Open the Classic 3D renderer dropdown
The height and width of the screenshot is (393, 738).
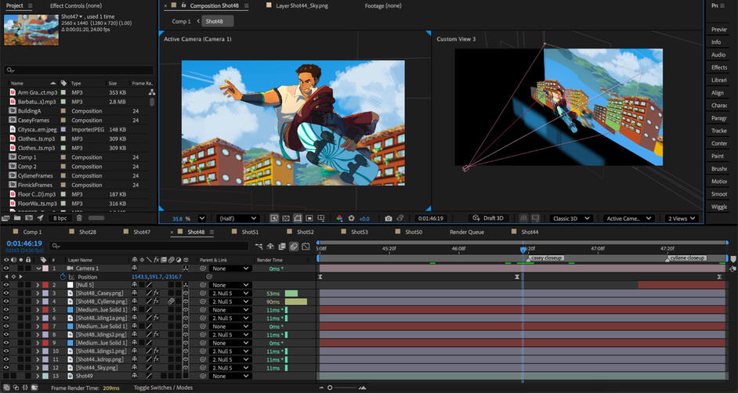[x=571, y=218]
